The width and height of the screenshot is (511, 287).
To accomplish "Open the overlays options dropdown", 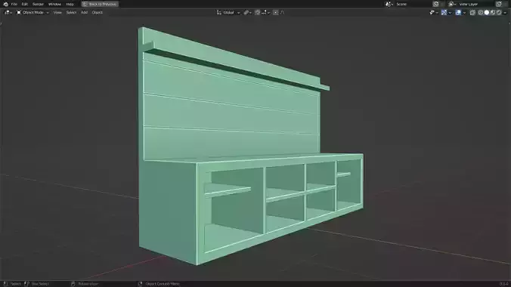I will coord(464,12).
